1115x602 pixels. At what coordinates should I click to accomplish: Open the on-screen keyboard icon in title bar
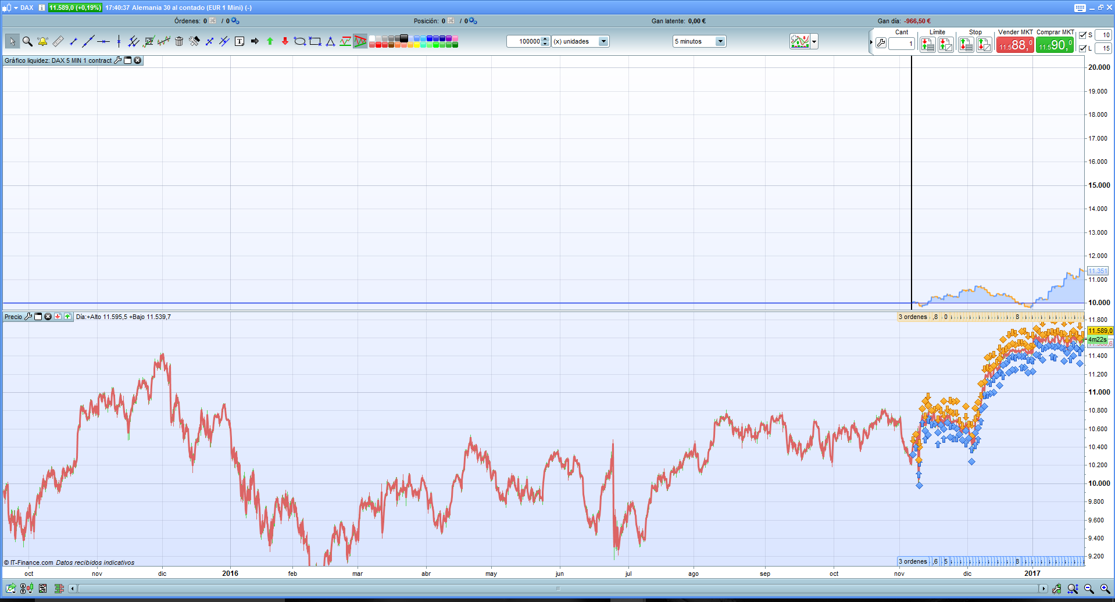pyautogui.click(x=1080, y=8)
